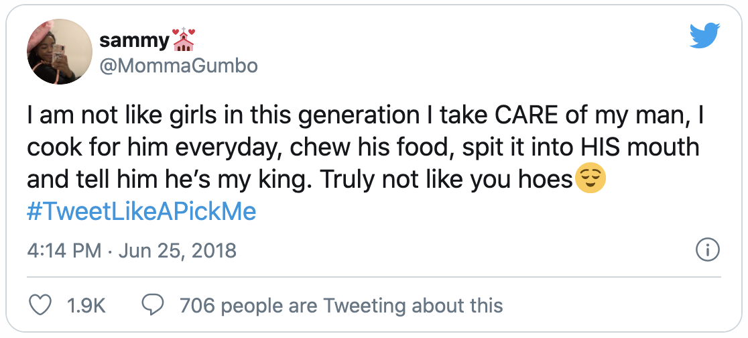Open the @MommaGumbo handle link

click(x=178, y=65)
